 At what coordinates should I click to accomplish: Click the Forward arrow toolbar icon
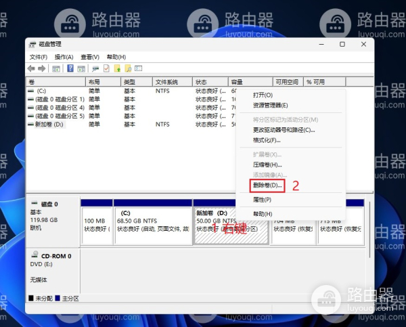point(42,68)
